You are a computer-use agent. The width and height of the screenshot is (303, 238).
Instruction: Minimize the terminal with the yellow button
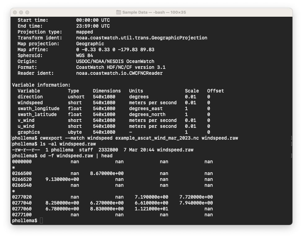coord(21,12)
